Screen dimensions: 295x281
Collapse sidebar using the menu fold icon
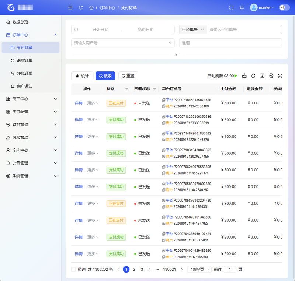[70, 8]
